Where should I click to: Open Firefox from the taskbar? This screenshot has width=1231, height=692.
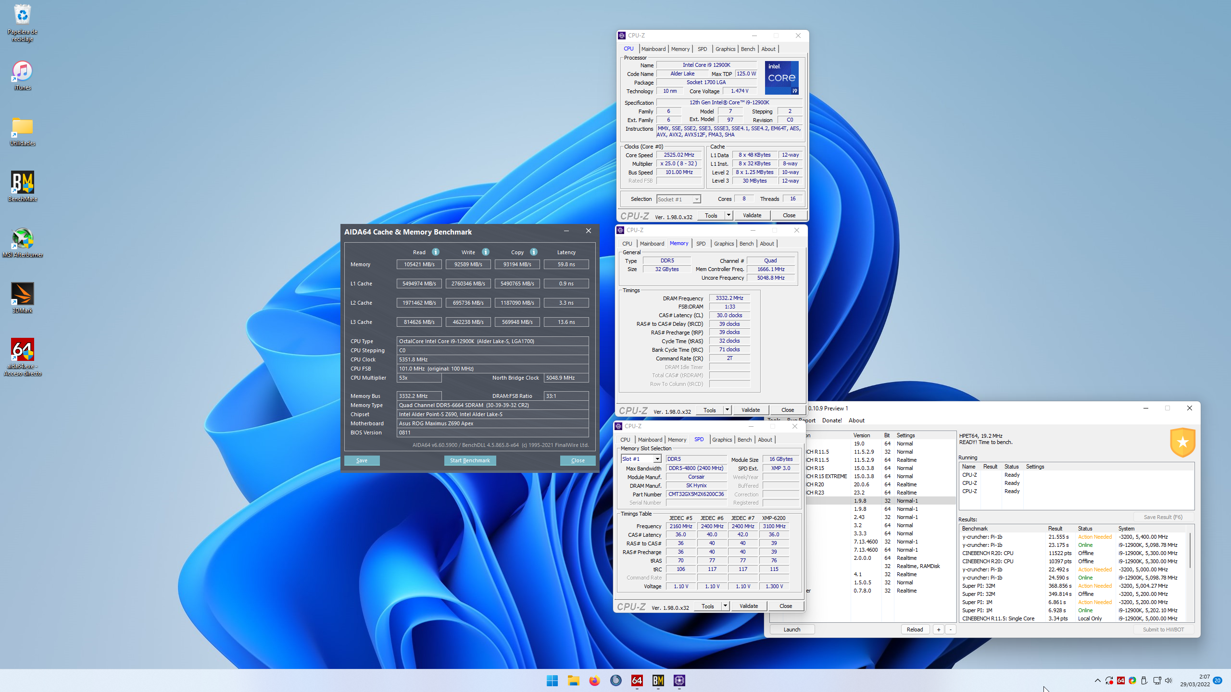coord(594,680)
